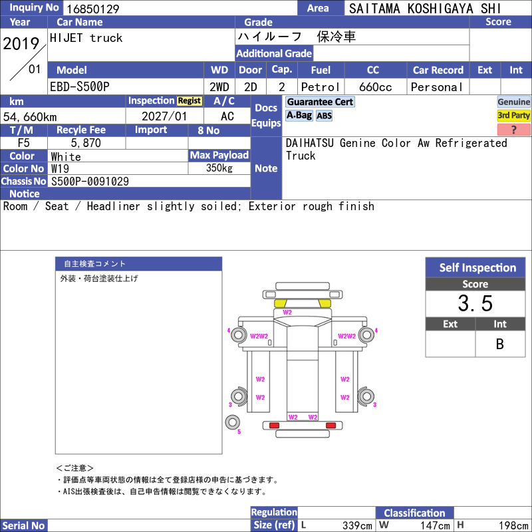This screenshot has width=532, height=532.
Task: Click lower W2 mark on left bed side
Action: coord(260,397)
